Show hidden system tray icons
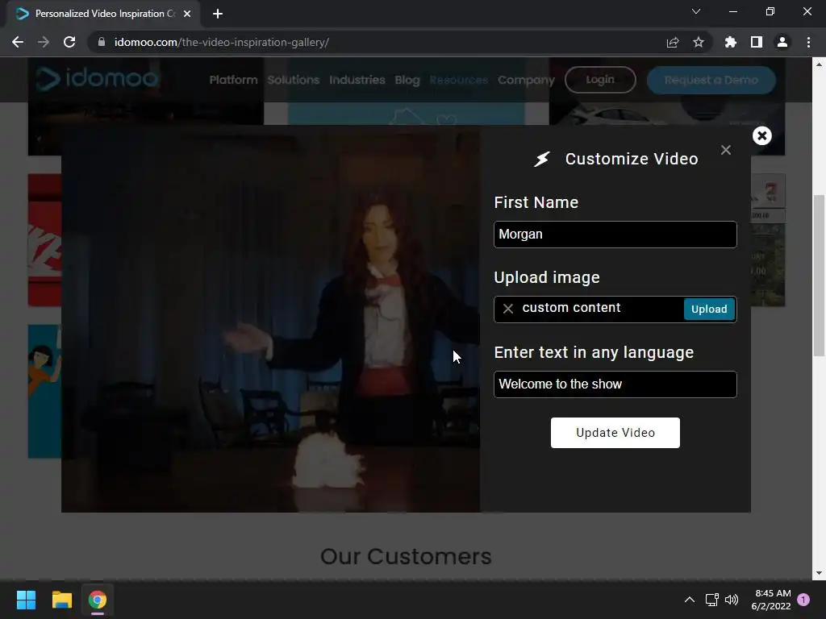826x619 pixels. [689, 600]
